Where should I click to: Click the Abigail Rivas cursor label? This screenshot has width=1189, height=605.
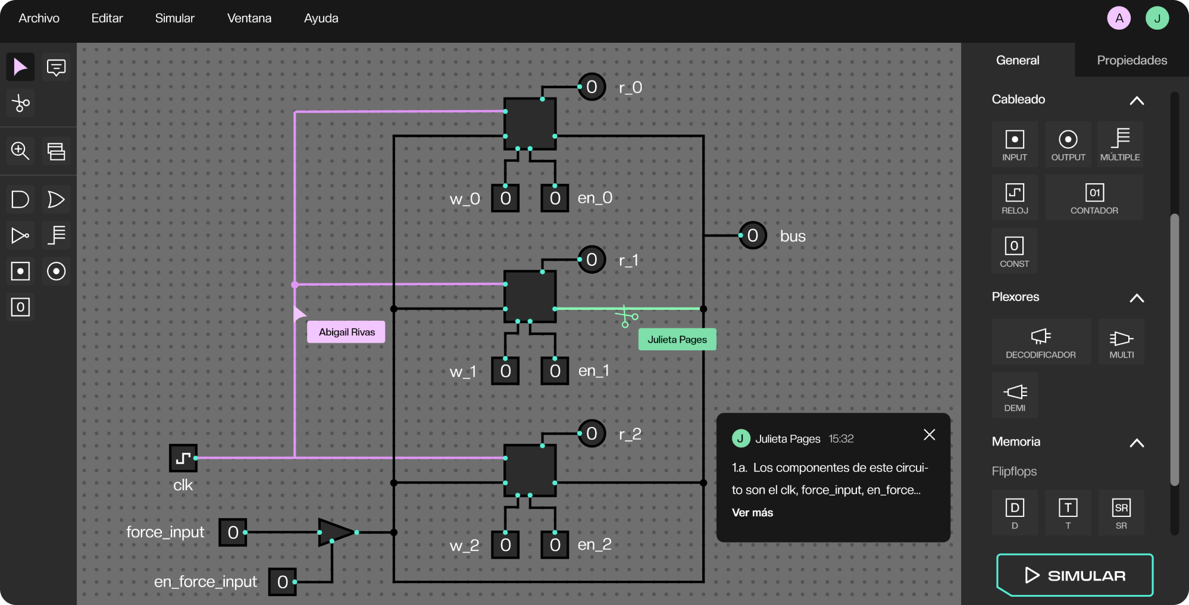346,332
